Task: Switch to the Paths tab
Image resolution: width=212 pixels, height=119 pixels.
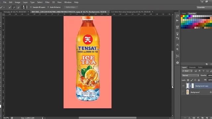Action: [x=200, y=67]
